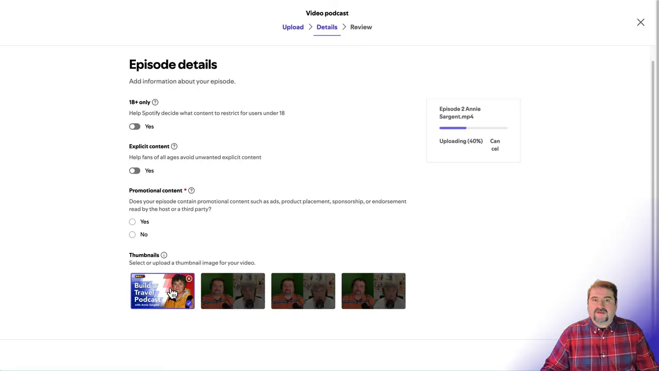Open the Review step
The width and height of the screenshot is (659, 371).
tap(361, 27)
